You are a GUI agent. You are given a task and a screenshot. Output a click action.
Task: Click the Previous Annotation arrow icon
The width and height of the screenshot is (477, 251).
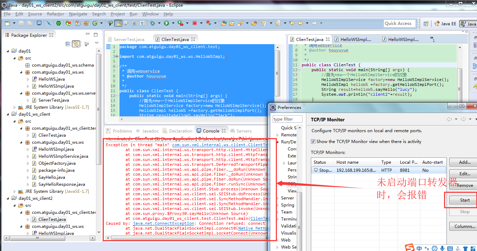tap(278, 23)
